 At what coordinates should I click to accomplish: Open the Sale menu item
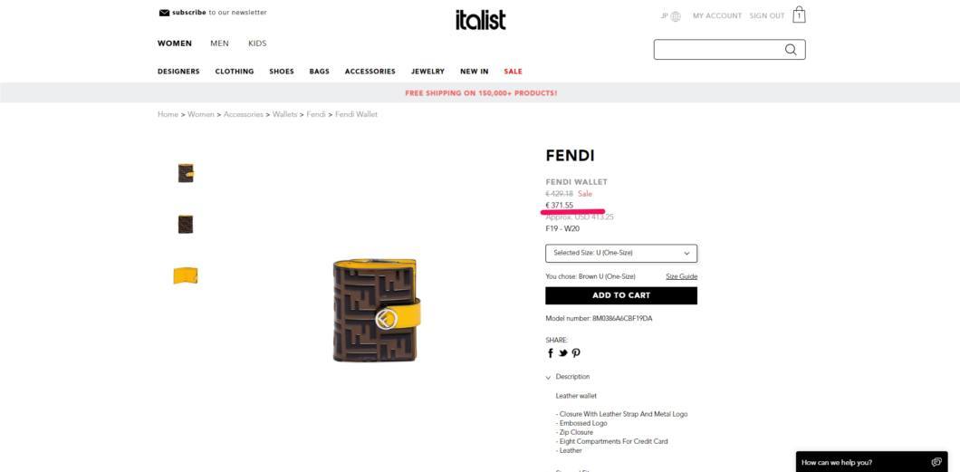click(514, 72)
